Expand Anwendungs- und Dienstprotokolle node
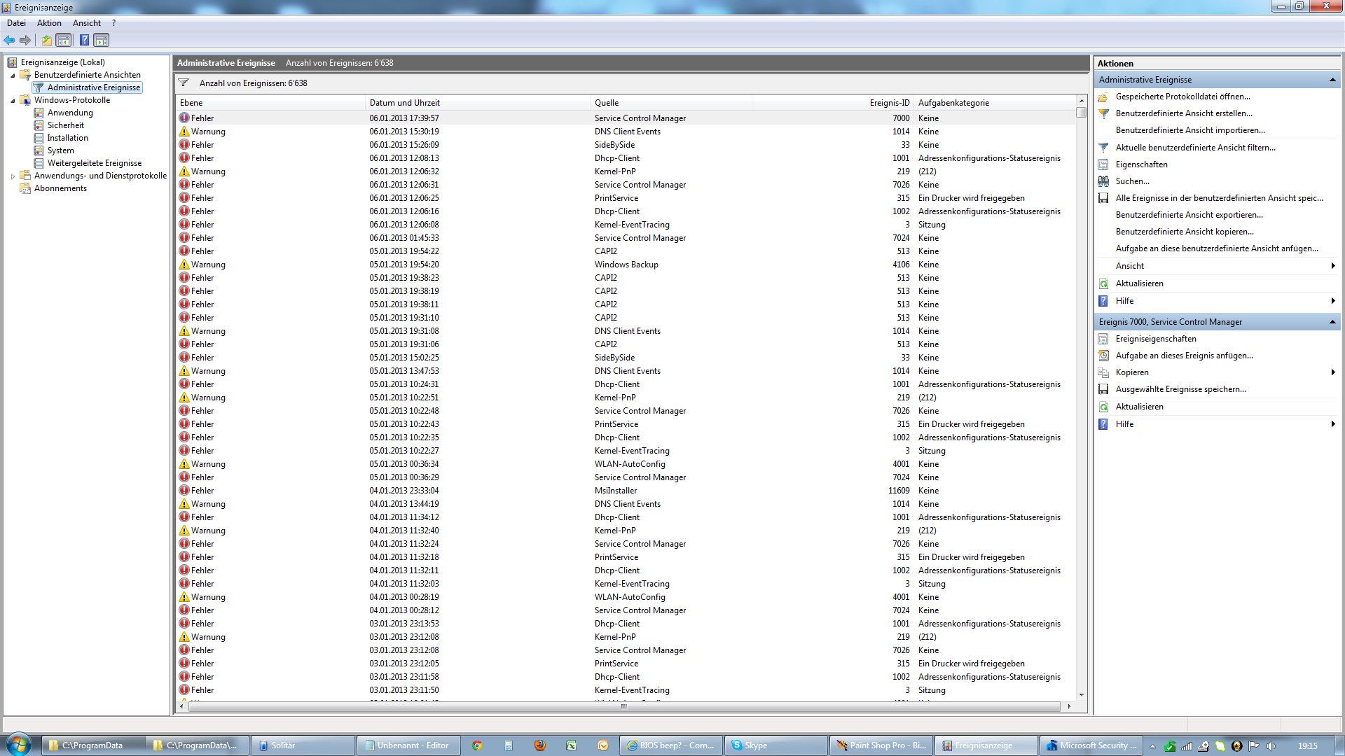1345x756 pixels. coord(13,176)
